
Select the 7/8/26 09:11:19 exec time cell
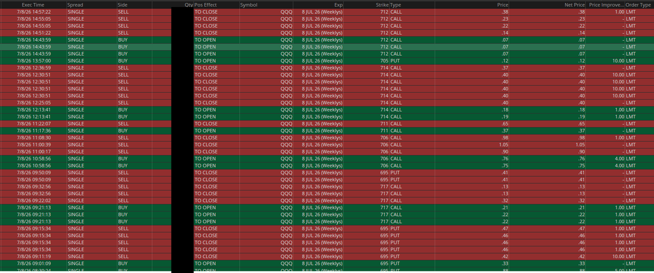(34, 256)
